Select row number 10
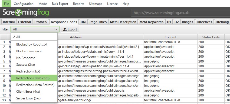This screenshot has height=104, width=230. pyautogui.click(x=4, y=86)
